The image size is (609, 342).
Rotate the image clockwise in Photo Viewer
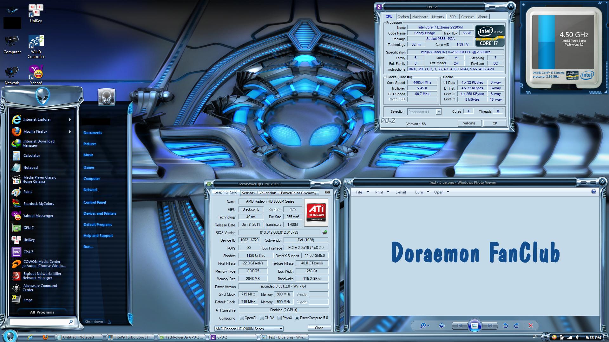(516, 326)
